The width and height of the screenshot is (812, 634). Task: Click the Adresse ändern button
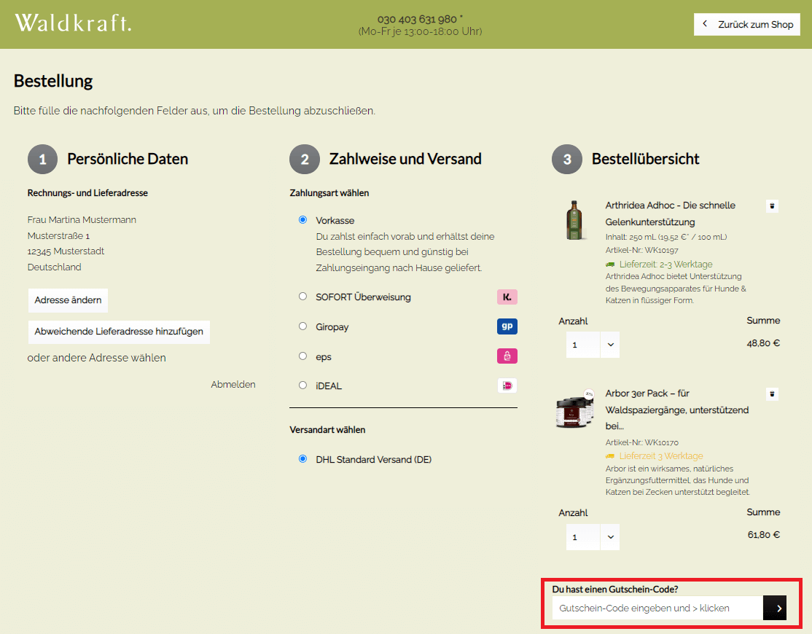point(68,300)
